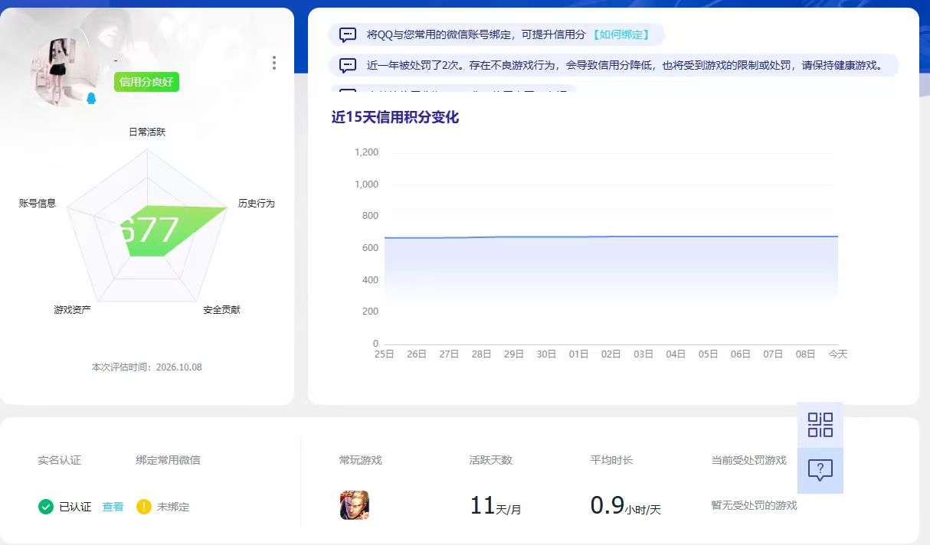Open the three-dot more options menu
Viewport: 930px width, 545px height.
pos(274,63)
